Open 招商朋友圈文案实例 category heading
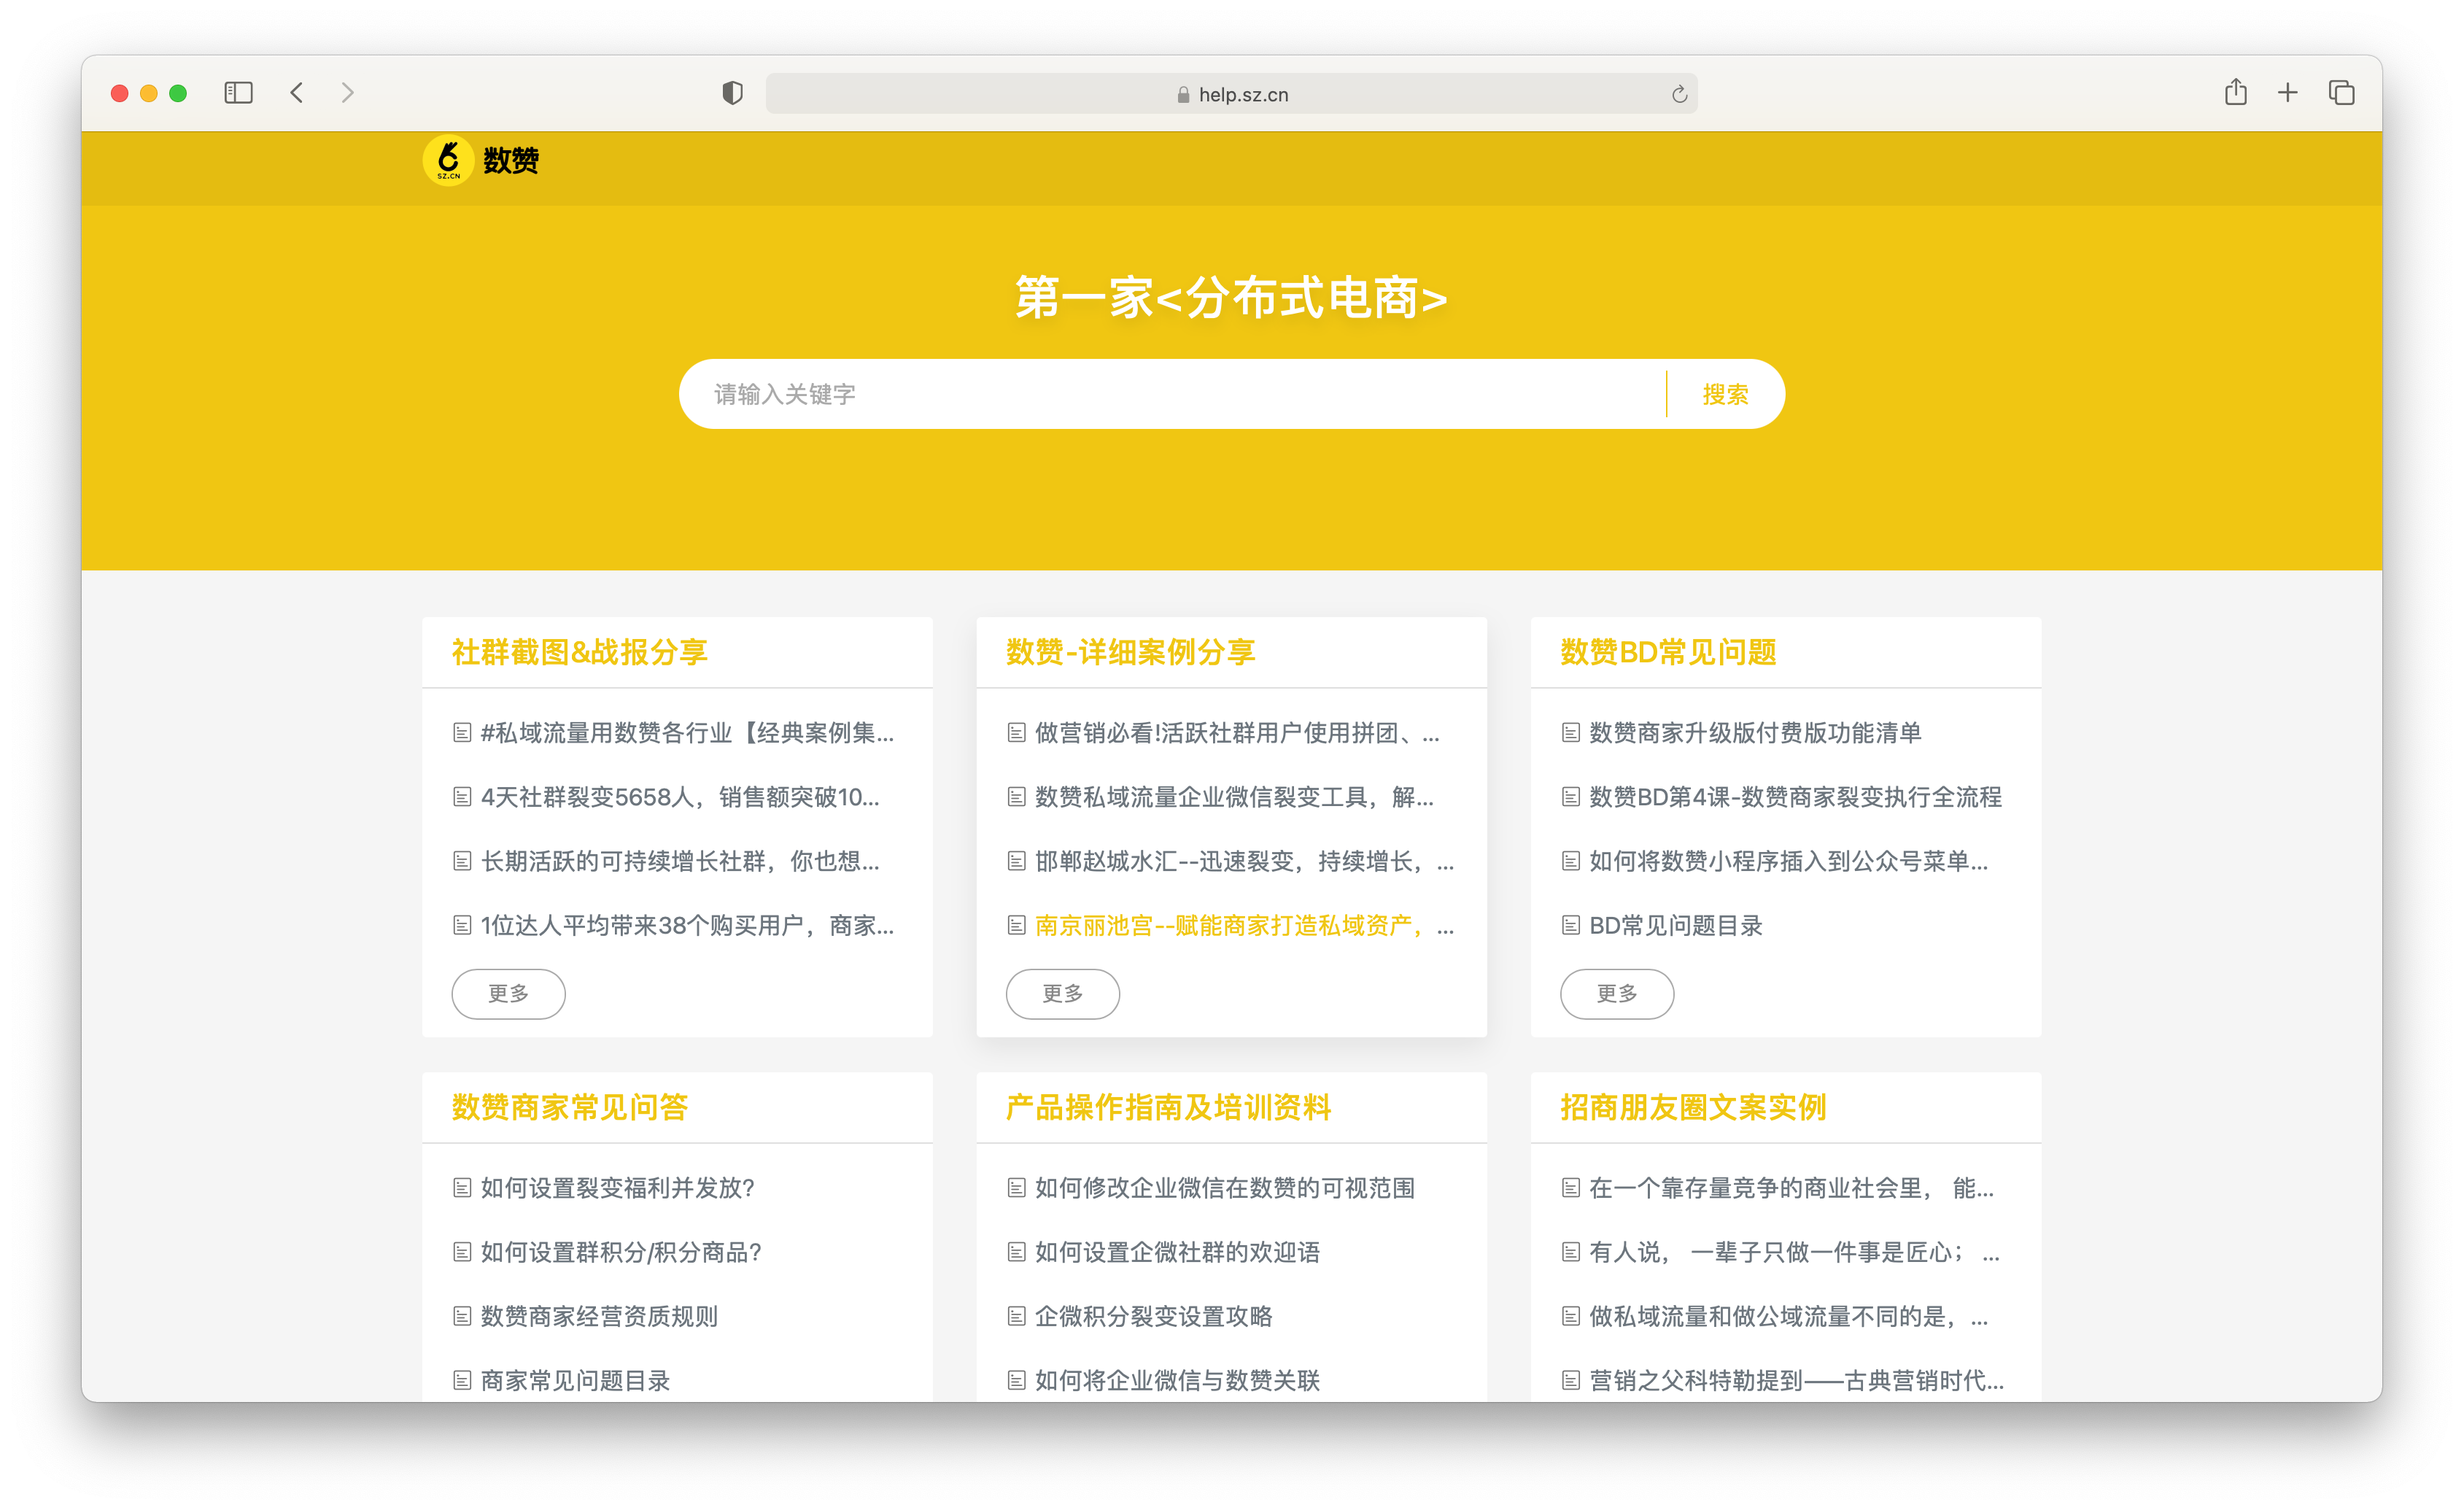This screenshot has height=1510, width=2464. coord(1693,1107)
